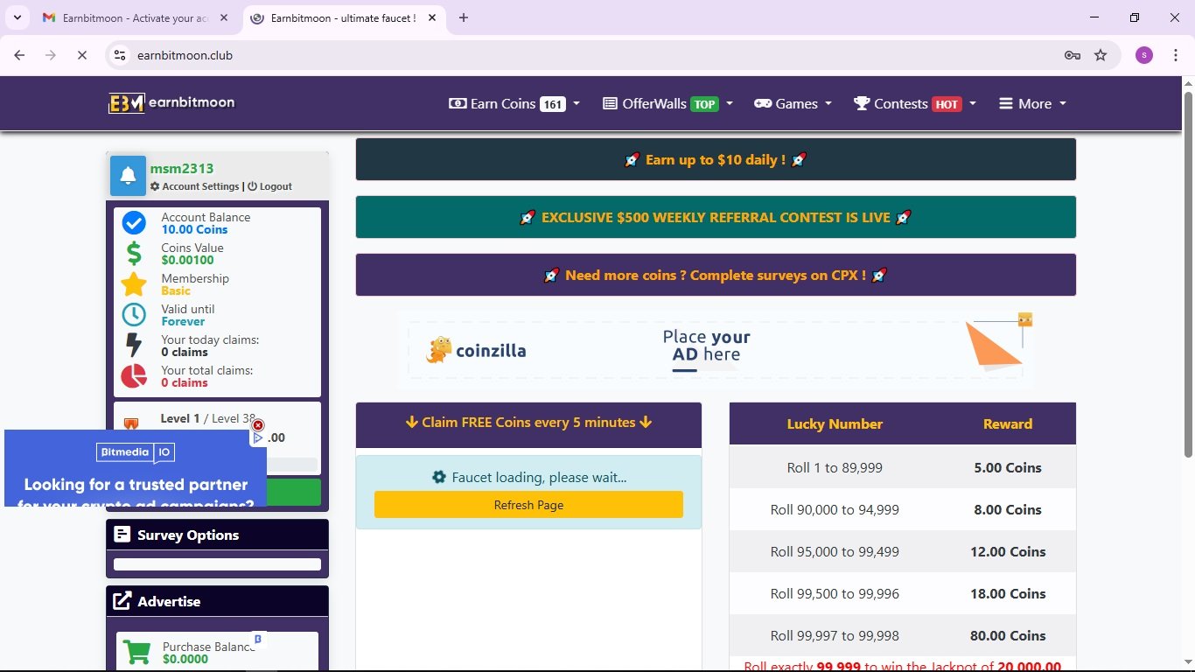This screenshot has height=672, width=1195.
Task: Click the $0.00100 coins value
Action: click(187, 260)
